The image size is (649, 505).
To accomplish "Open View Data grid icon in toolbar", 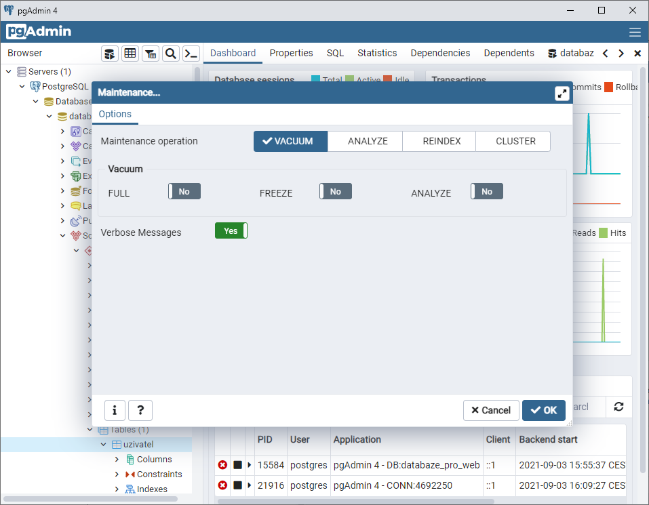I will 130,54.
